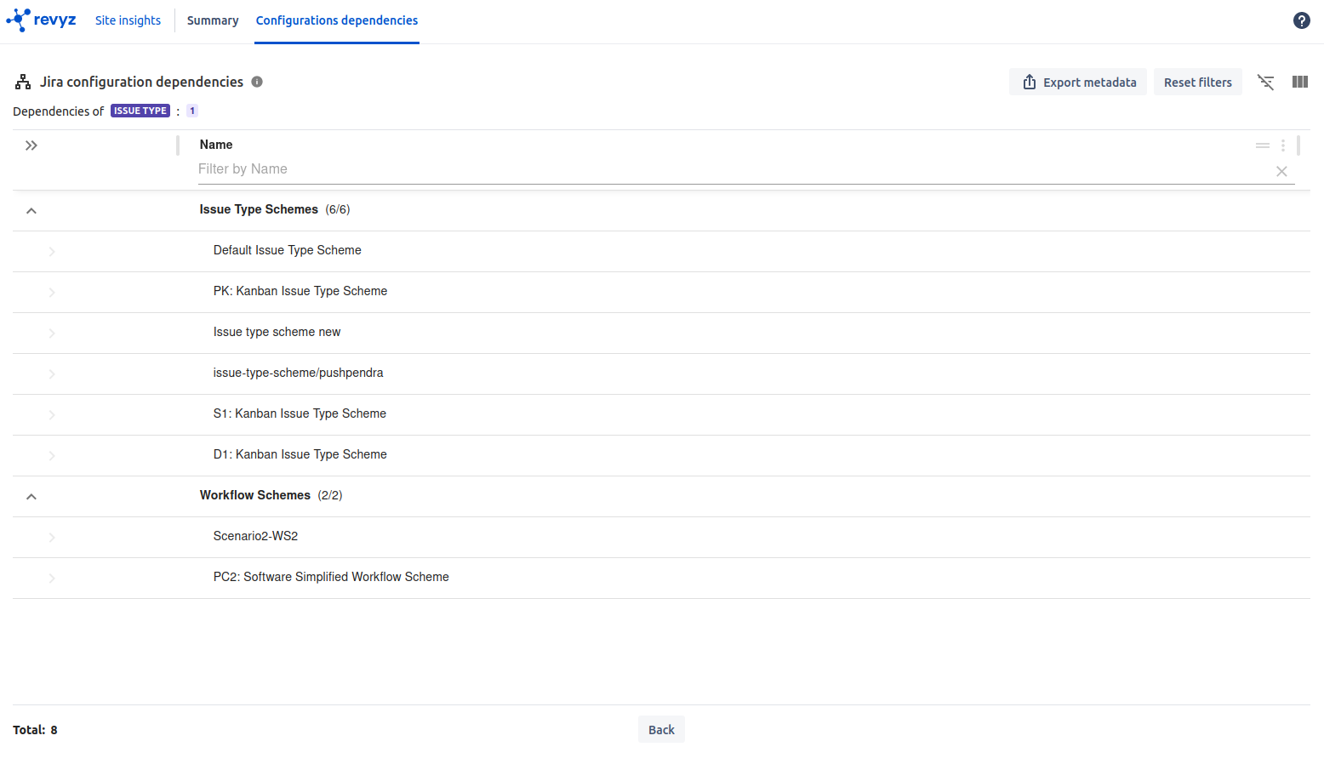
Task: Click the info icon beside the page title
Action: [x=257, y=82]
